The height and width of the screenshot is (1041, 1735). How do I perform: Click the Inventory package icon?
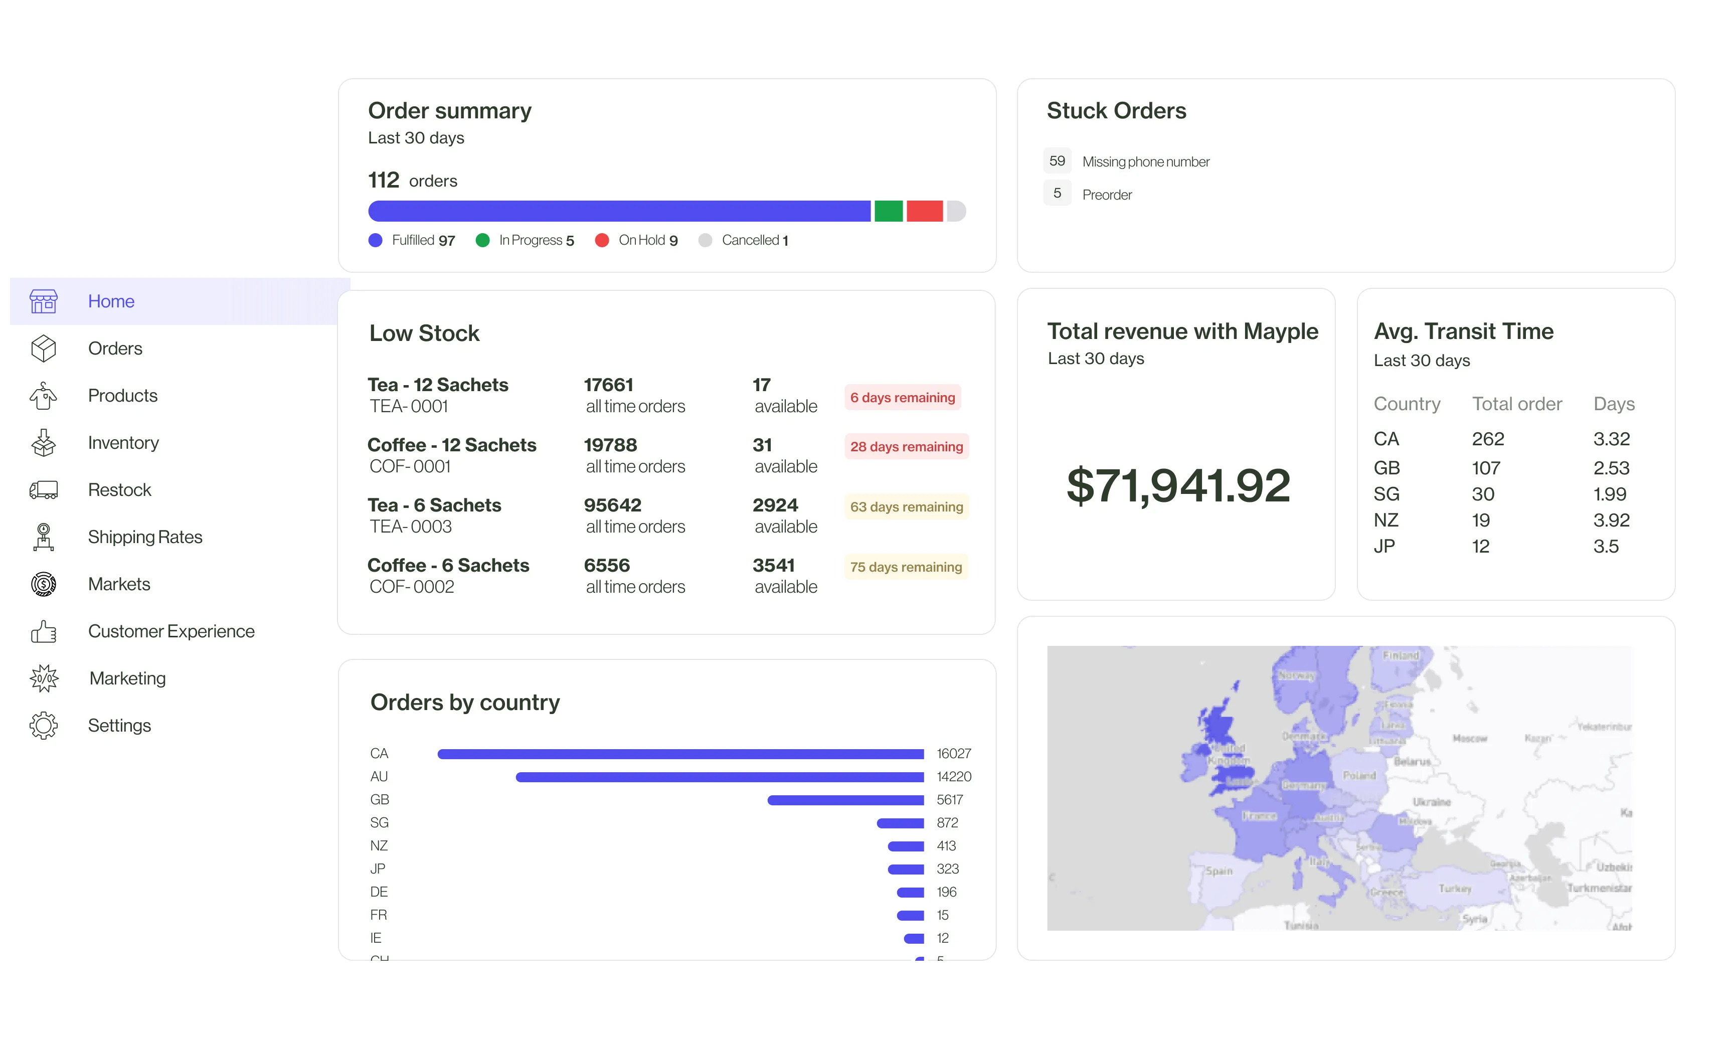(x=44, y=443)
